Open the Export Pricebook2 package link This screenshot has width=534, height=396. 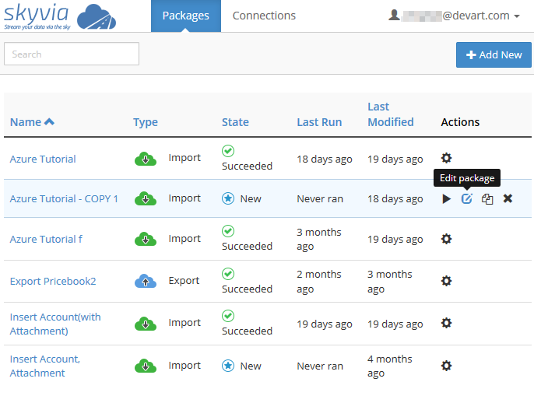tap(53, 282)
